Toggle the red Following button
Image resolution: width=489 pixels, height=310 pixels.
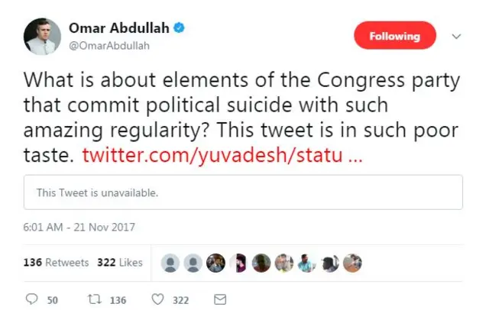tap(394, 36)
